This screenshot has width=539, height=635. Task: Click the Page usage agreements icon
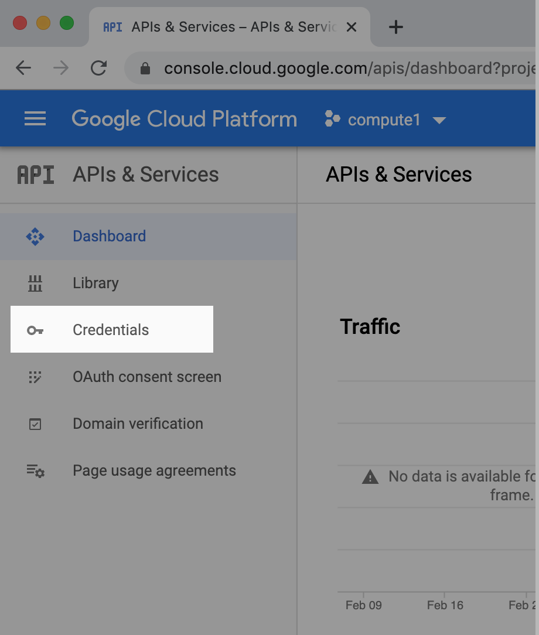pyautogui.click(x=35, y=471)
